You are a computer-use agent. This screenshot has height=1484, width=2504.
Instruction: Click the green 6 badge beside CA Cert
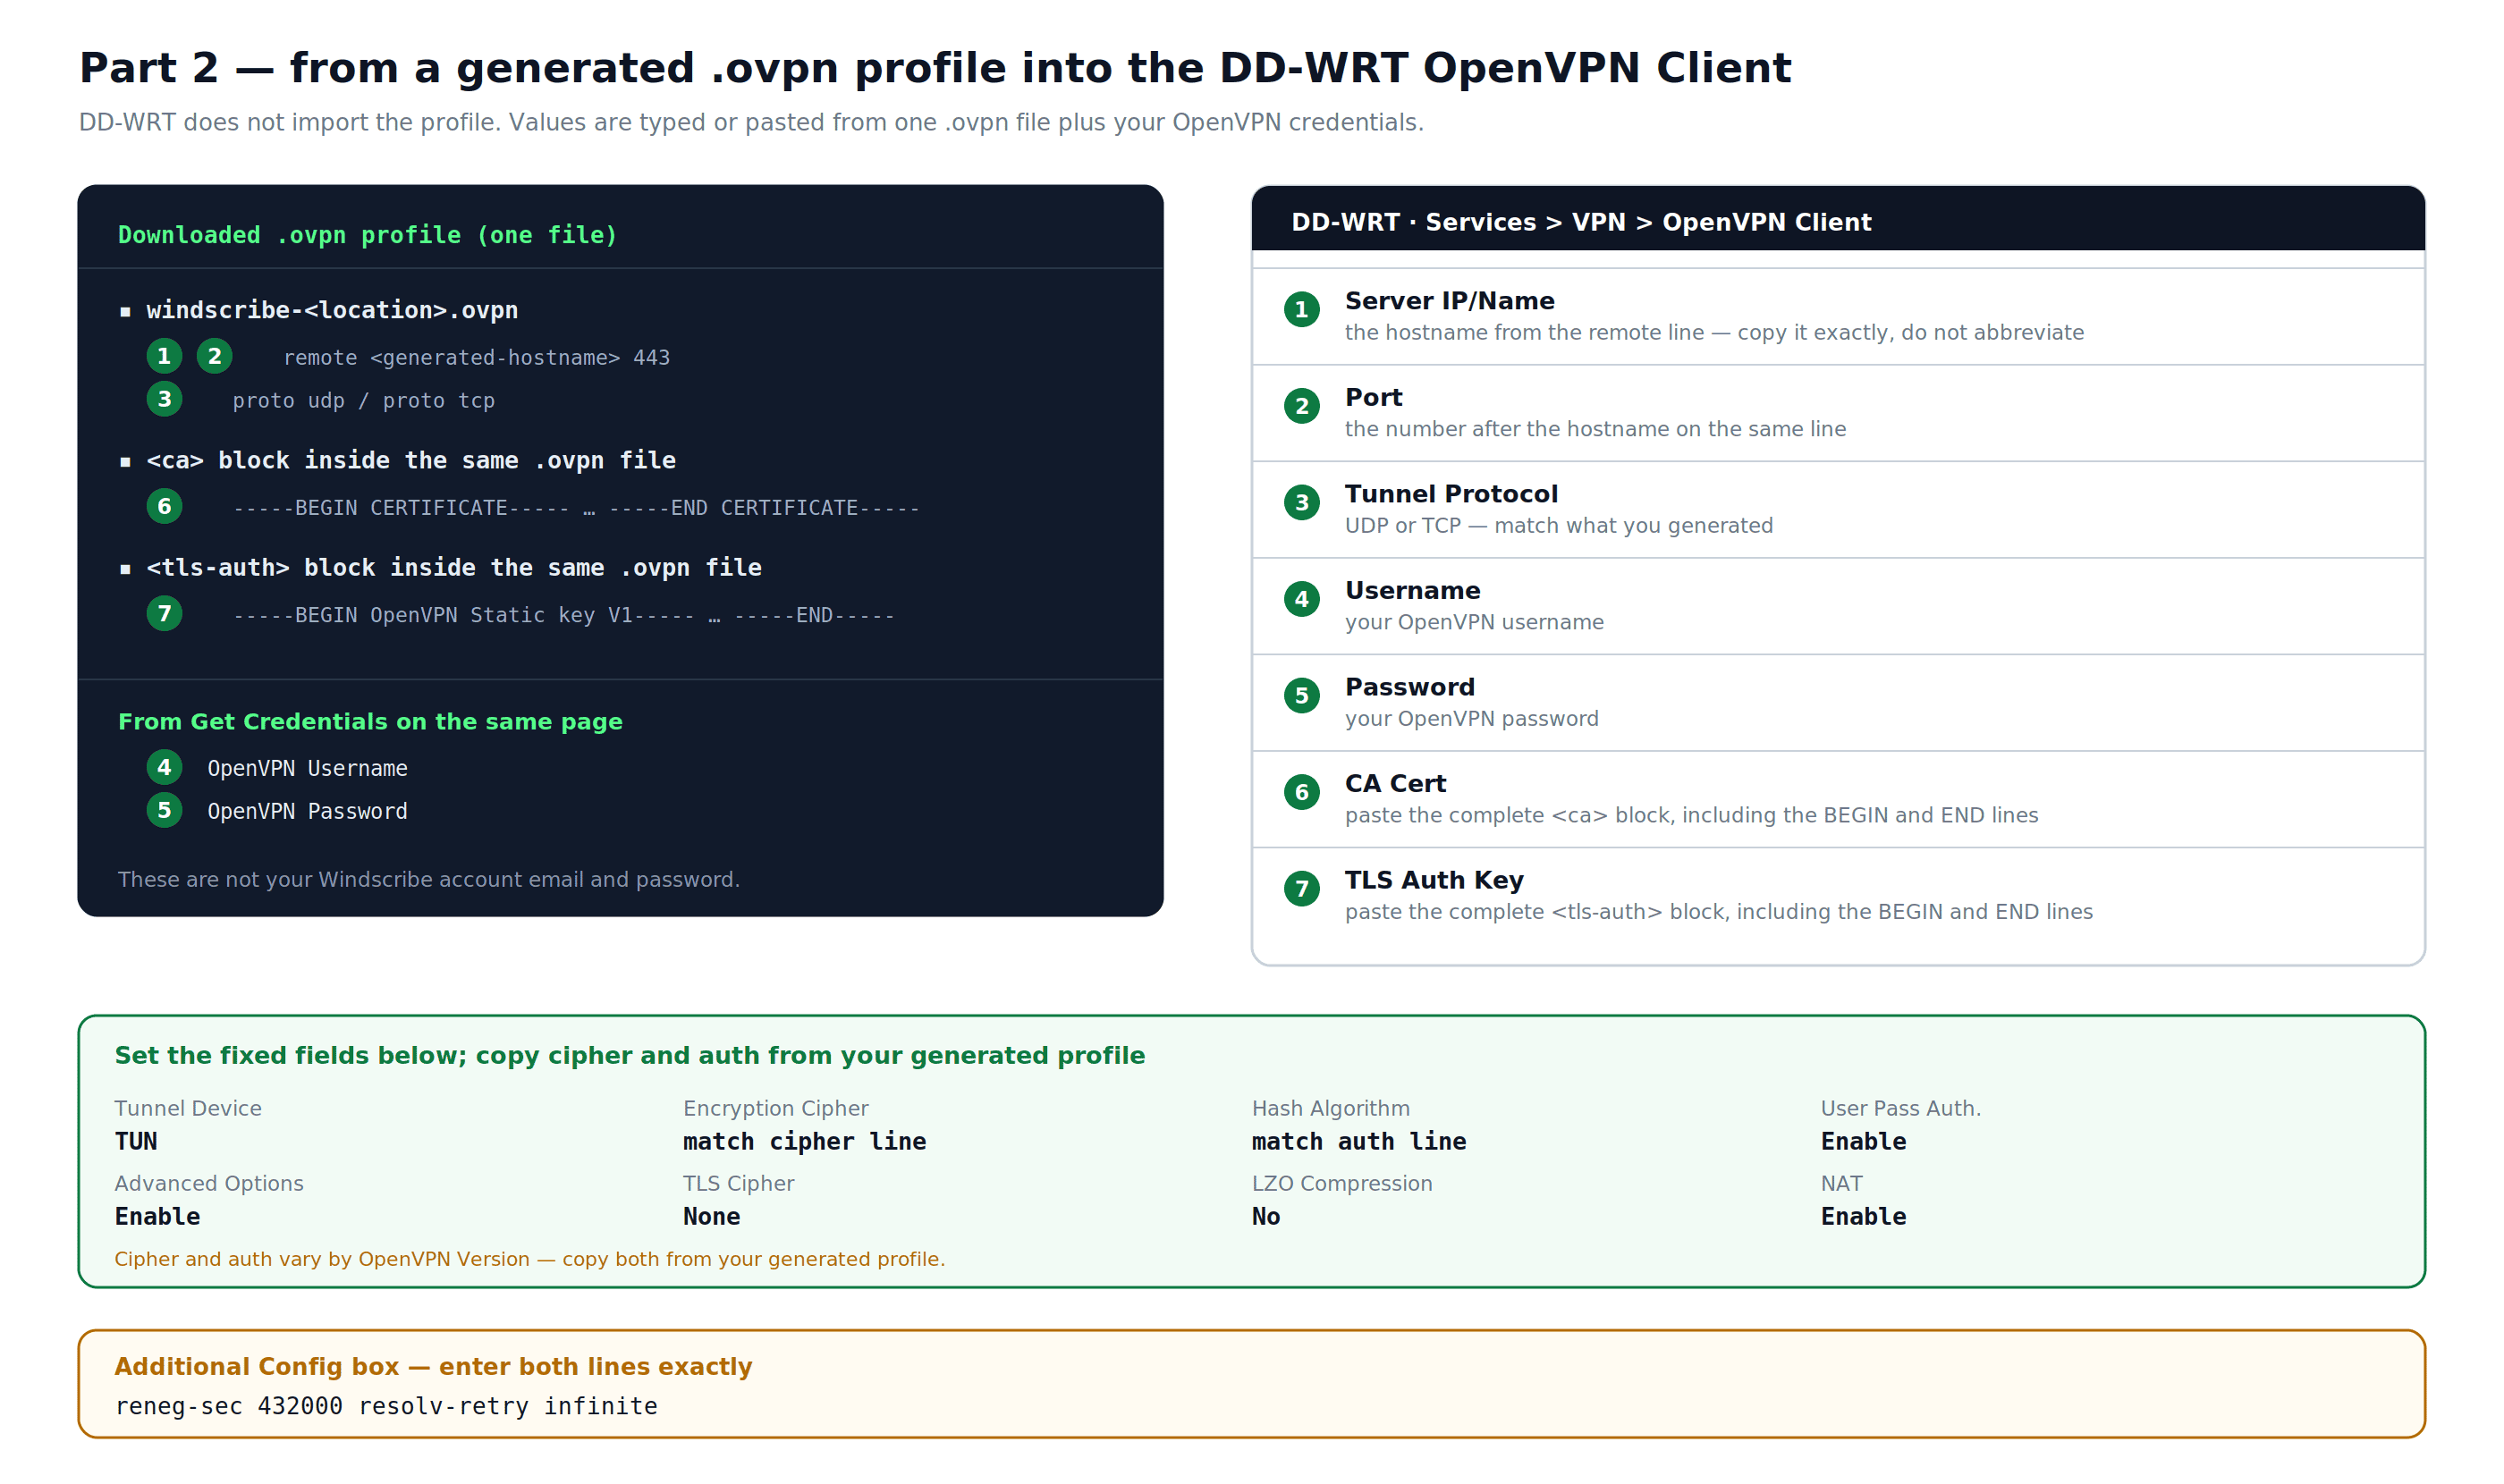pyautogui.click(x=1301, y=792)
